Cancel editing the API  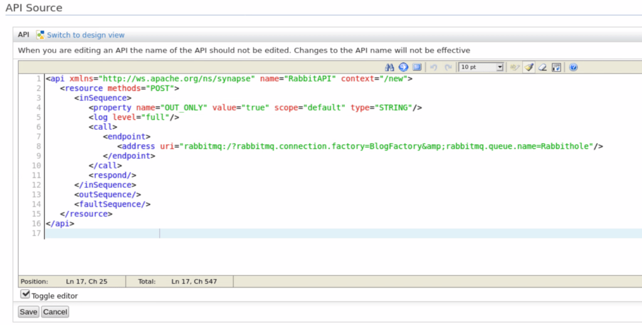click(x=55, y=312)
